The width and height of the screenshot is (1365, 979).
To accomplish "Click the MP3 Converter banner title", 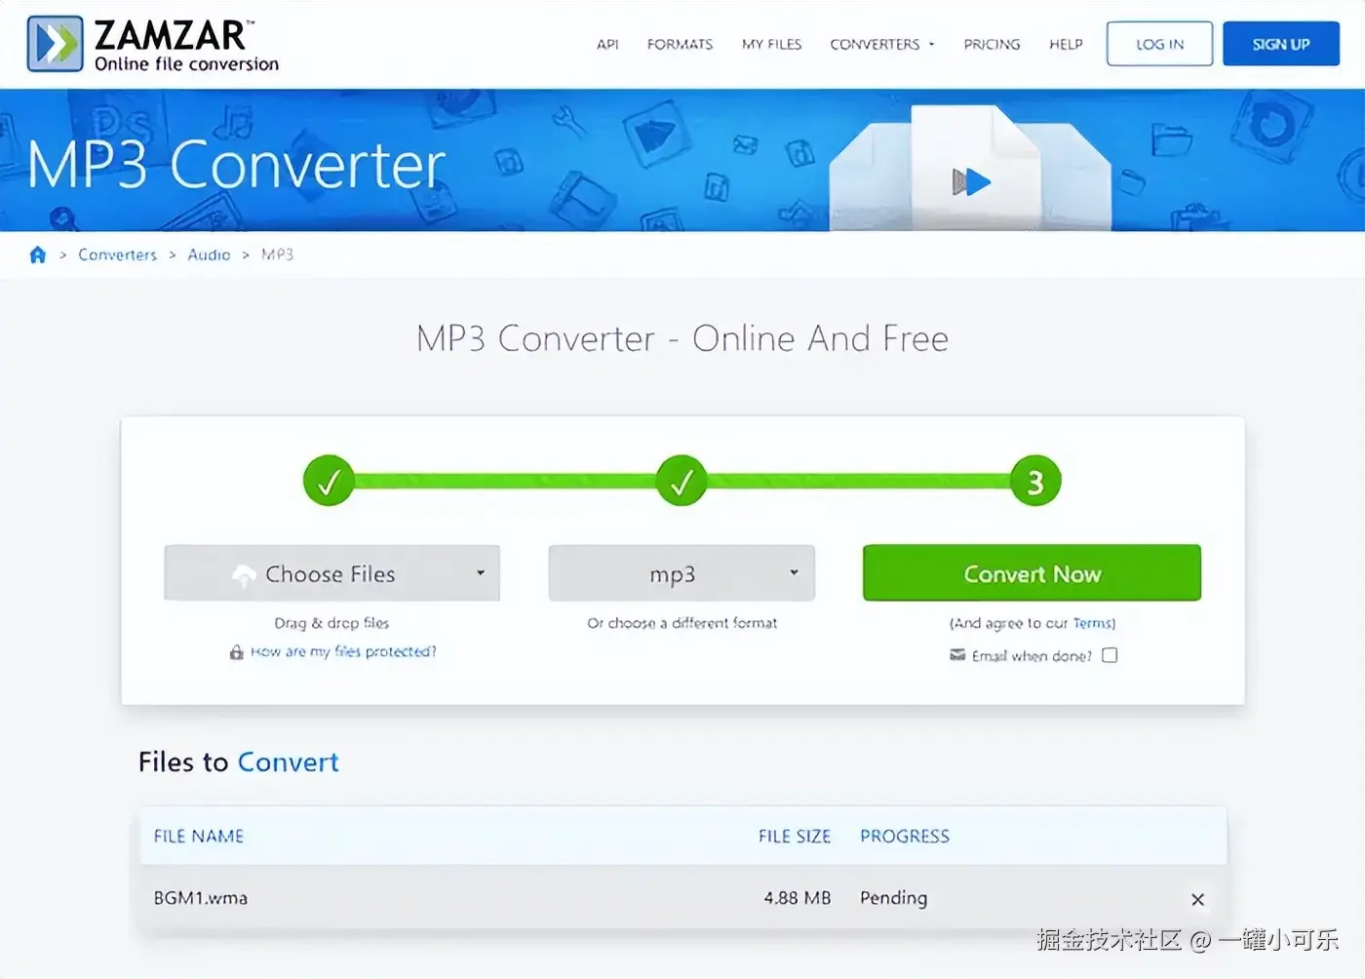I will (236, 165).
